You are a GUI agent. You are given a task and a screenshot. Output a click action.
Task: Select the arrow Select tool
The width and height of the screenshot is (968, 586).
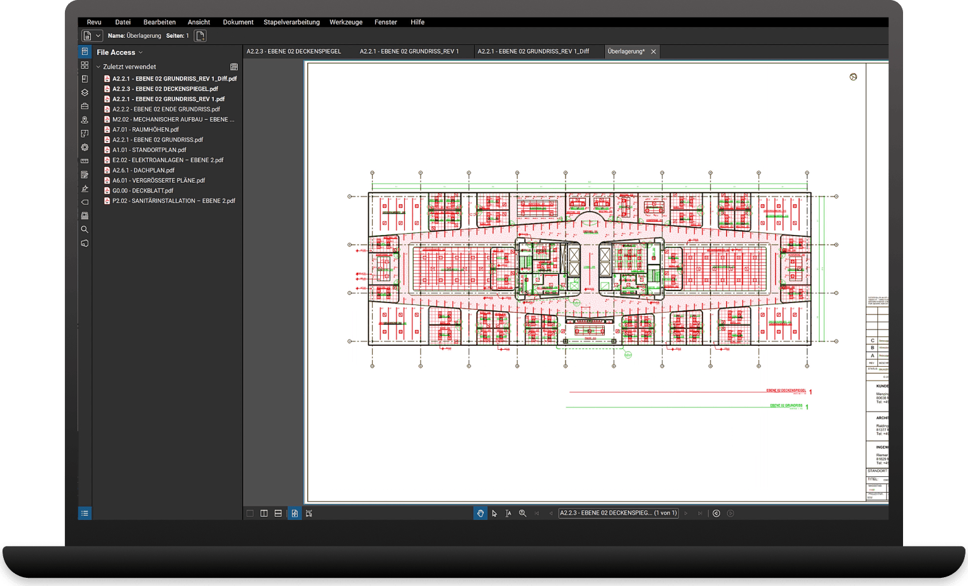(x=494, y=514)
